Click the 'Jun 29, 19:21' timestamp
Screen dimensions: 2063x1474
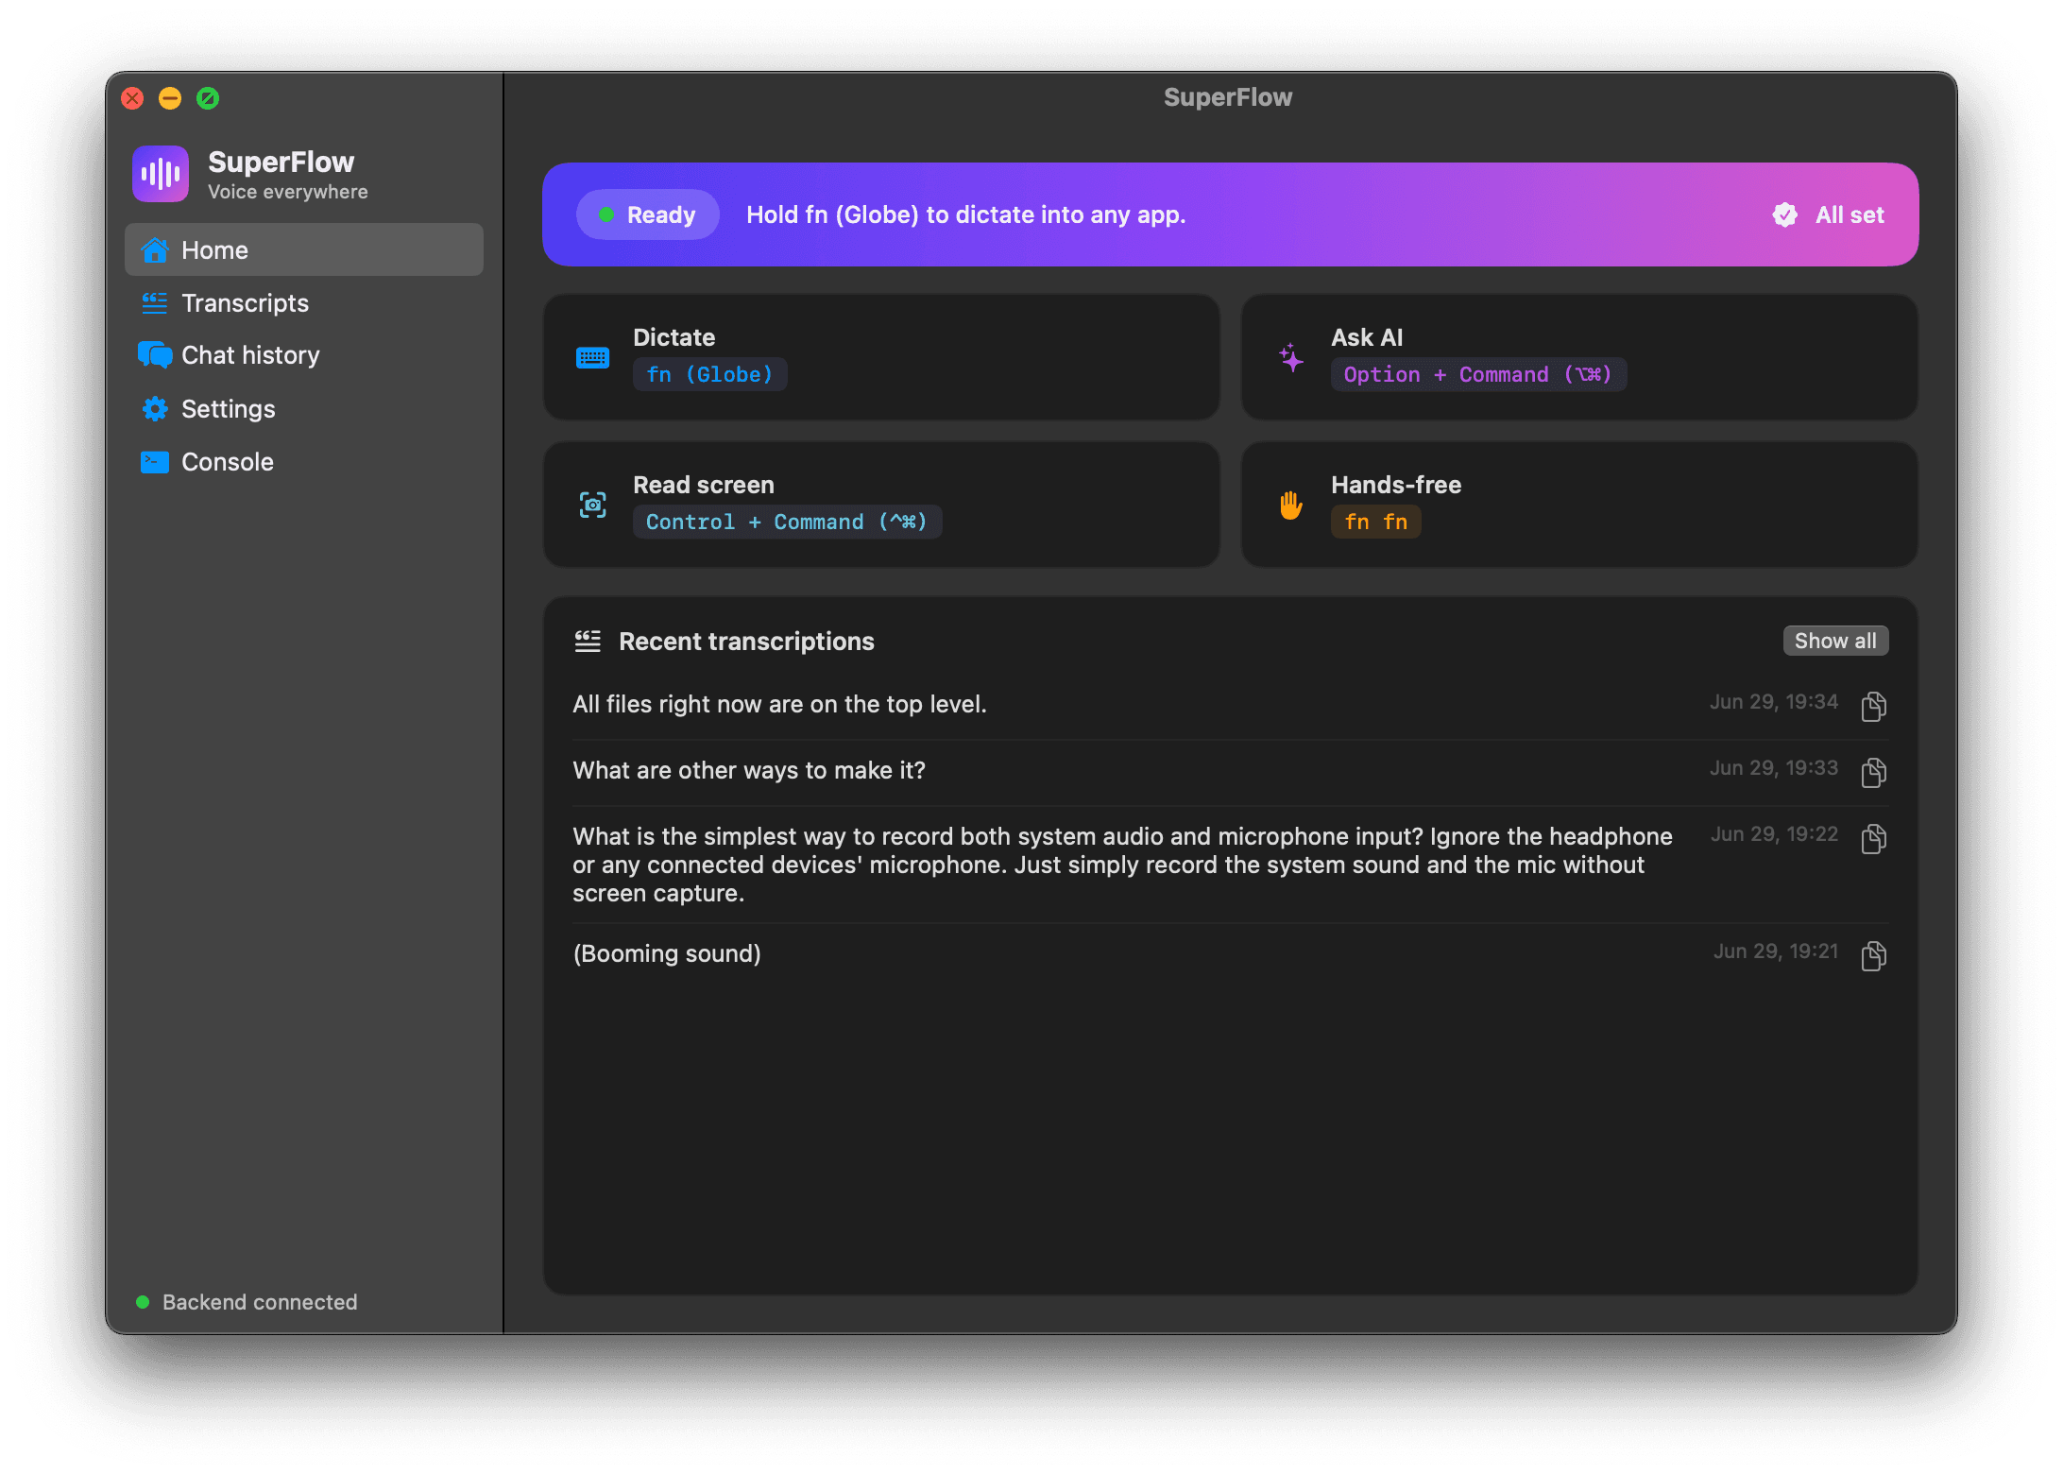[1776, 951]
